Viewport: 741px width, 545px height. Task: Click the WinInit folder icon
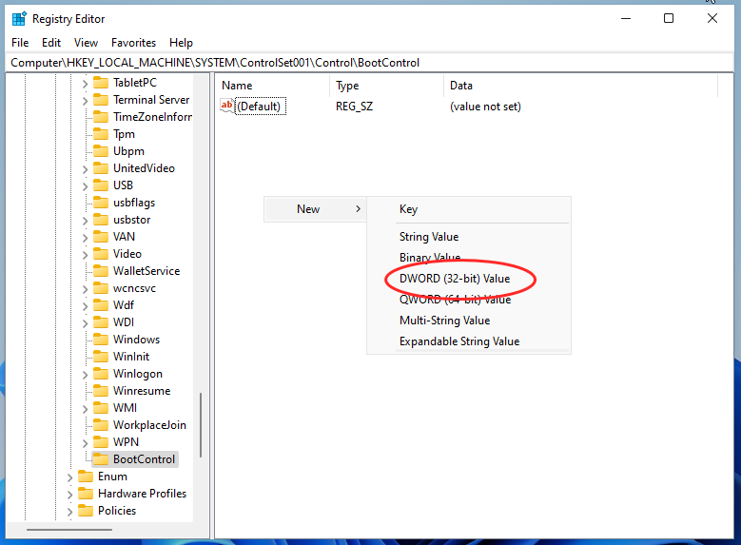click(101, 356)
